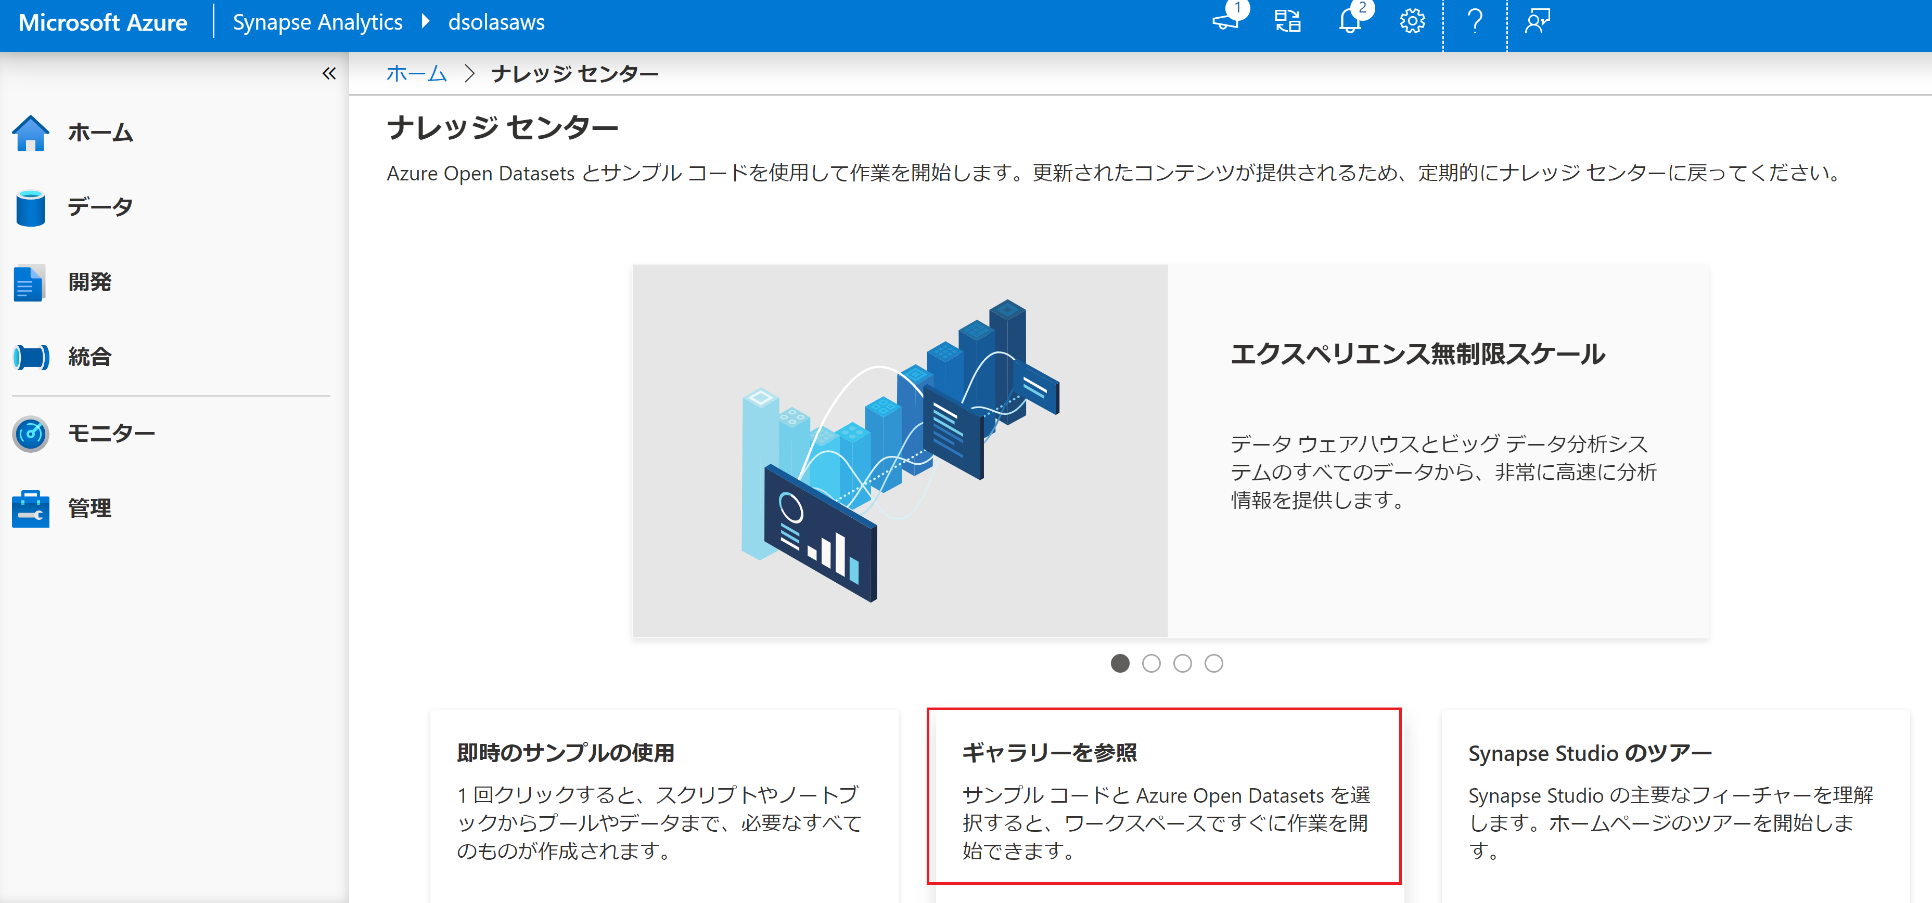Select the second carousel dot
Image resolution: width=1932 pixels, height=903 pixels.
pos(1151,663)
